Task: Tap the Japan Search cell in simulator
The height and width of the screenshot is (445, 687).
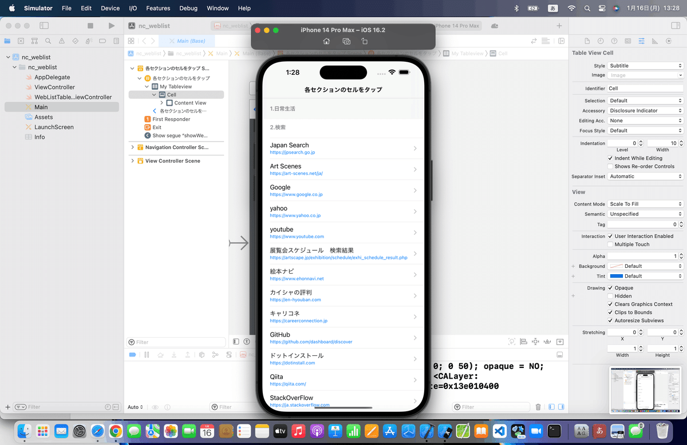Action: pos(342,149)
